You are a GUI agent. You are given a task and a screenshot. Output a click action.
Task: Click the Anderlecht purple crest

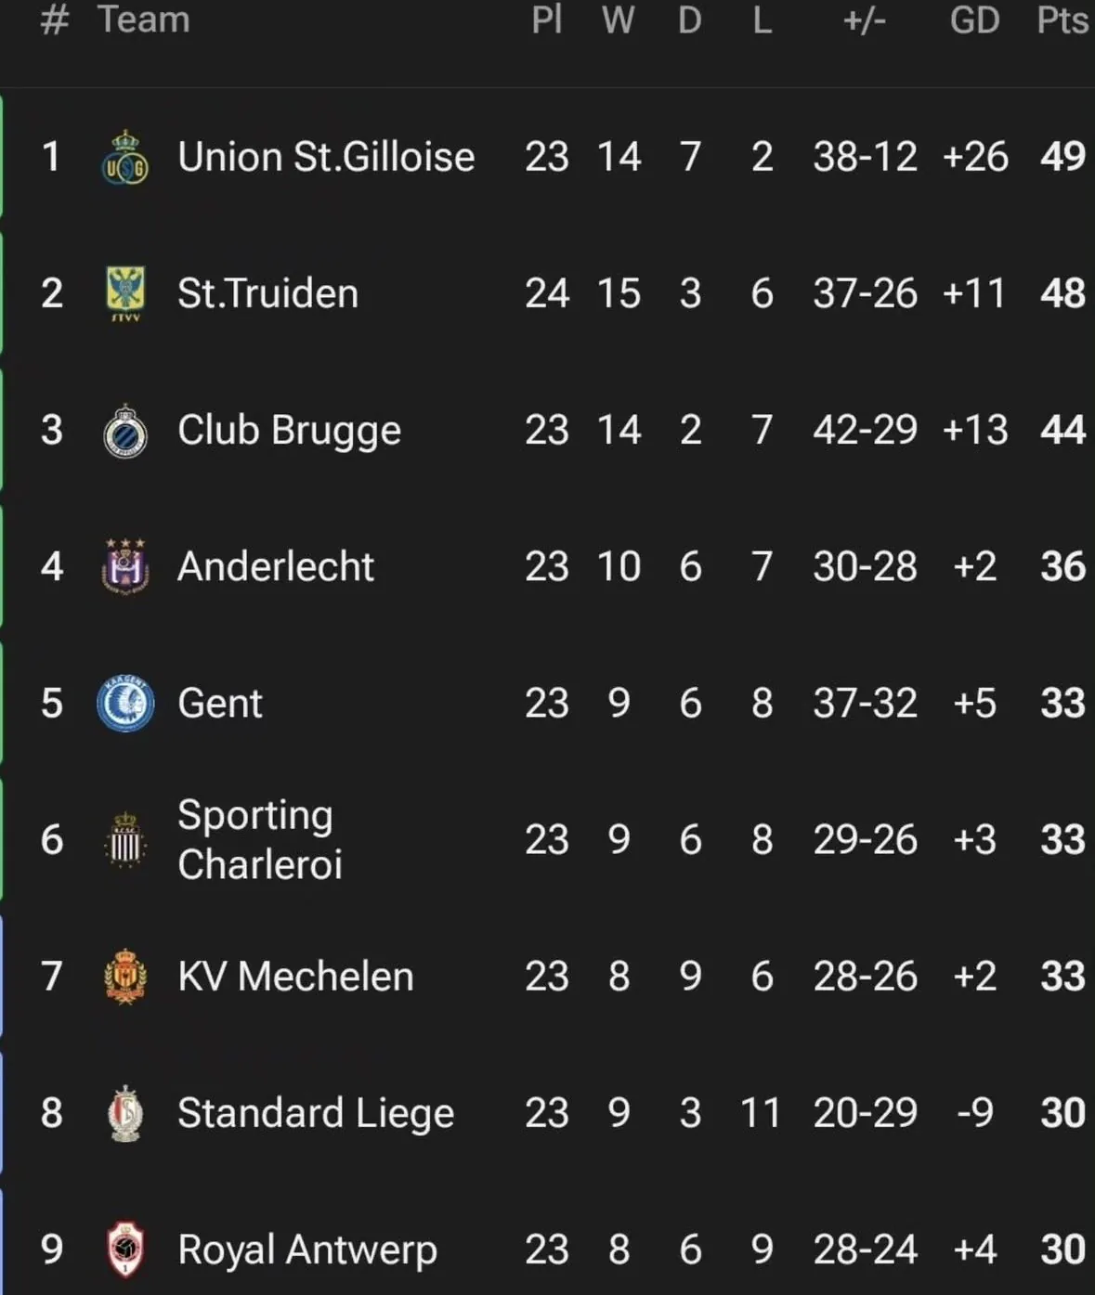tap(124, 566)
